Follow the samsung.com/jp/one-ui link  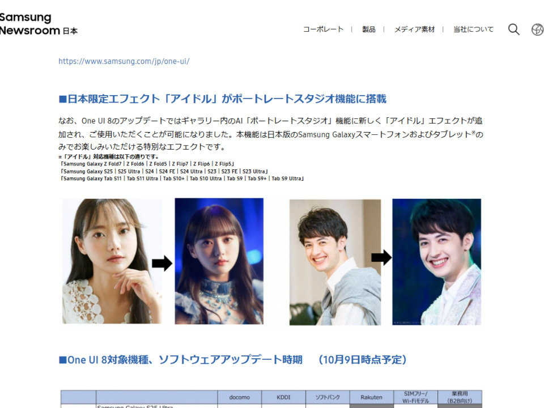(x=124, y=61)
